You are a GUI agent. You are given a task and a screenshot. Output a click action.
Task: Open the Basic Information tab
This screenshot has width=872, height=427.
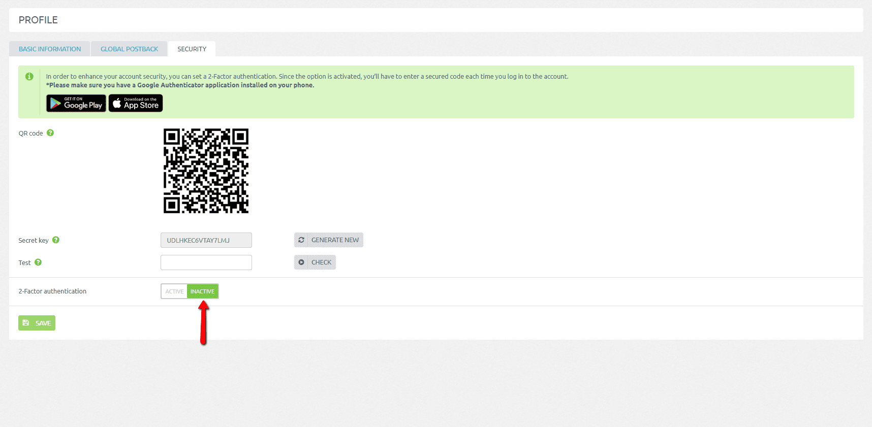pyautogui.click(x=50, y=49)
